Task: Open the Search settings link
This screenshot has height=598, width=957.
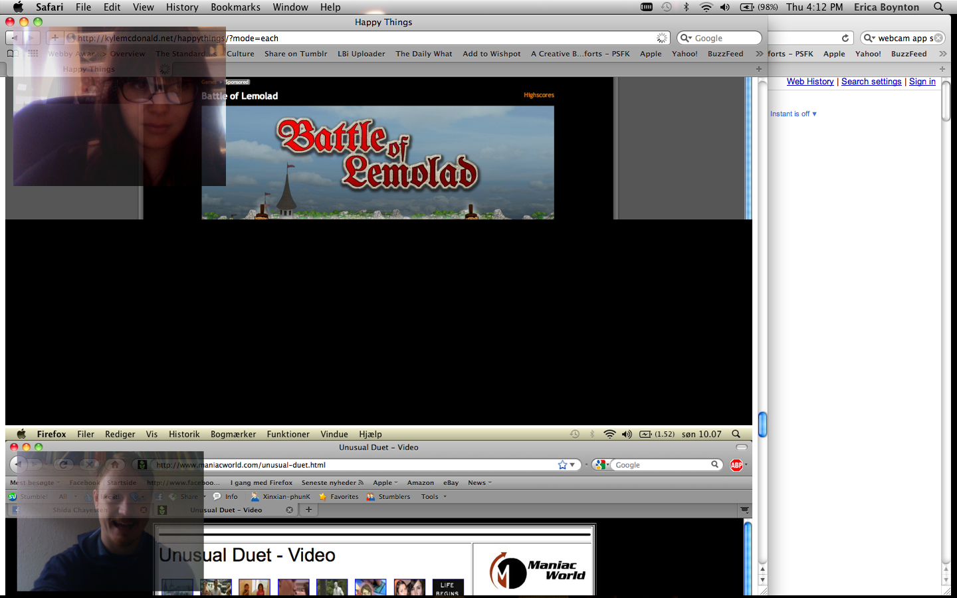Action: click(871, 82)
